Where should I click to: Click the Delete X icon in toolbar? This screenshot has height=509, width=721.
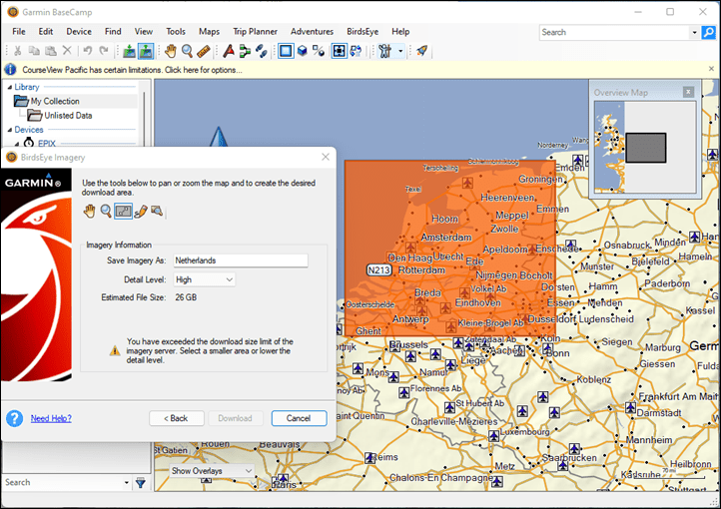click(x=67, y=51)
